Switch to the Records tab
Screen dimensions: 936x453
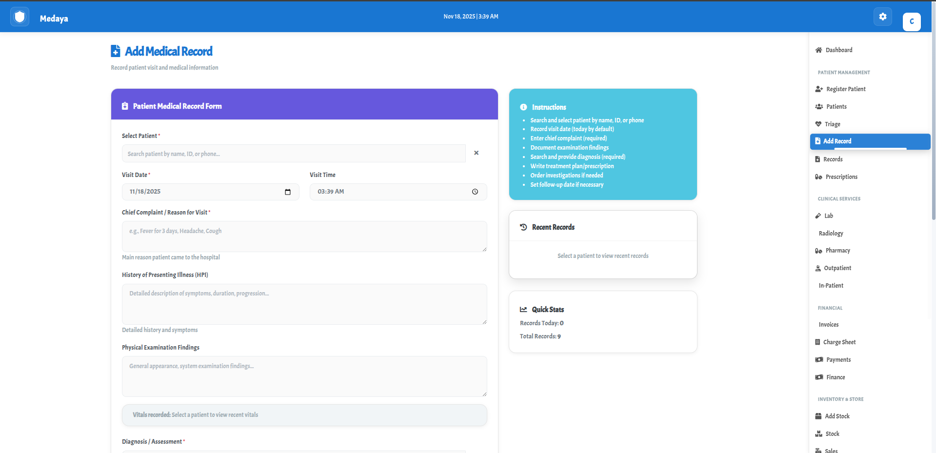[x=833, y=159]
